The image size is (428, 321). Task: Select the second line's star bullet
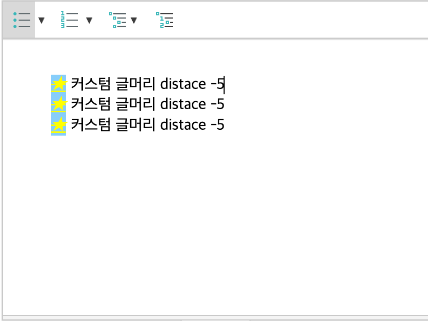coord(58,104)
